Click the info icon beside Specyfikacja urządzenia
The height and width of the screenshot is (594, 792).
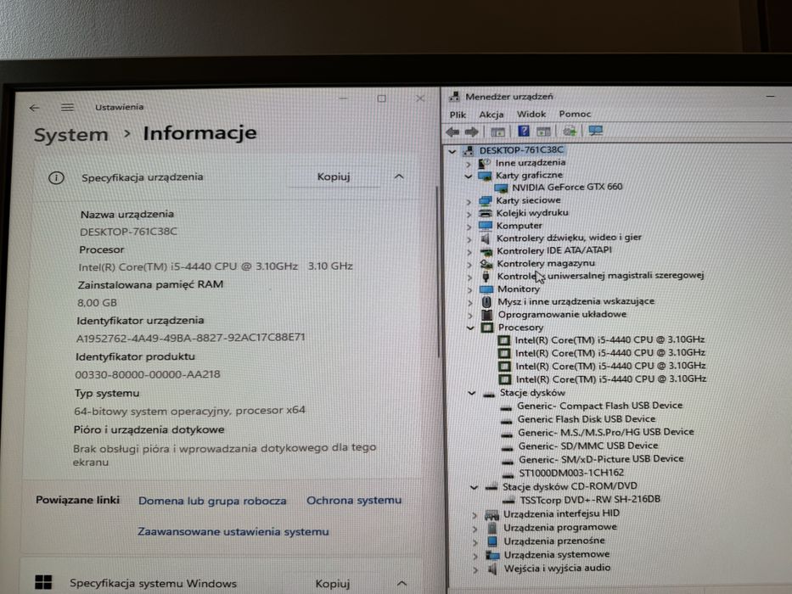pos(56,178)
